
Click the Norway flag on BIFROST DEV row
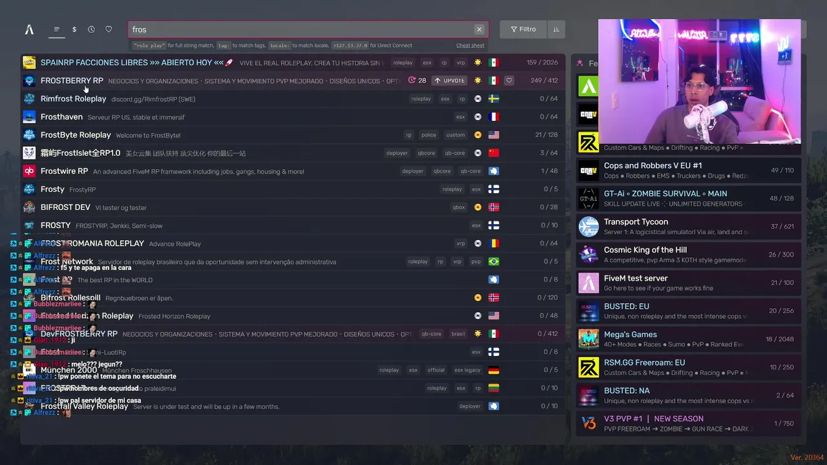pyautogui.click(x=494, y=207)
